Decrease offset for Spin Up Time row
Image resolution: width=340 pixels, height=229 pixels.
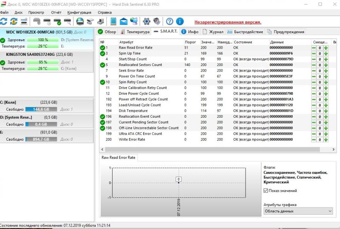pyautogui.click(x=314, y=54)
